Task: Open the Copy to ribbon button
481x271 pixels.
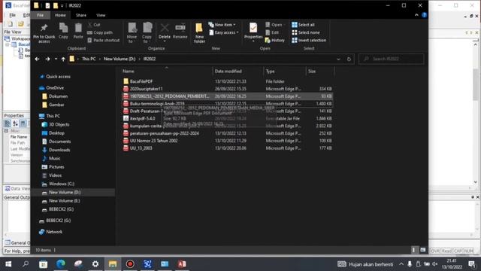Action: pos(147,33)
